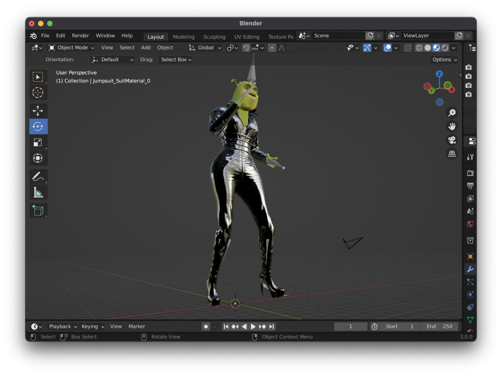Open the World properties globe tab
Viewport: 502px width, 375px height.
(x=470, y=224)
